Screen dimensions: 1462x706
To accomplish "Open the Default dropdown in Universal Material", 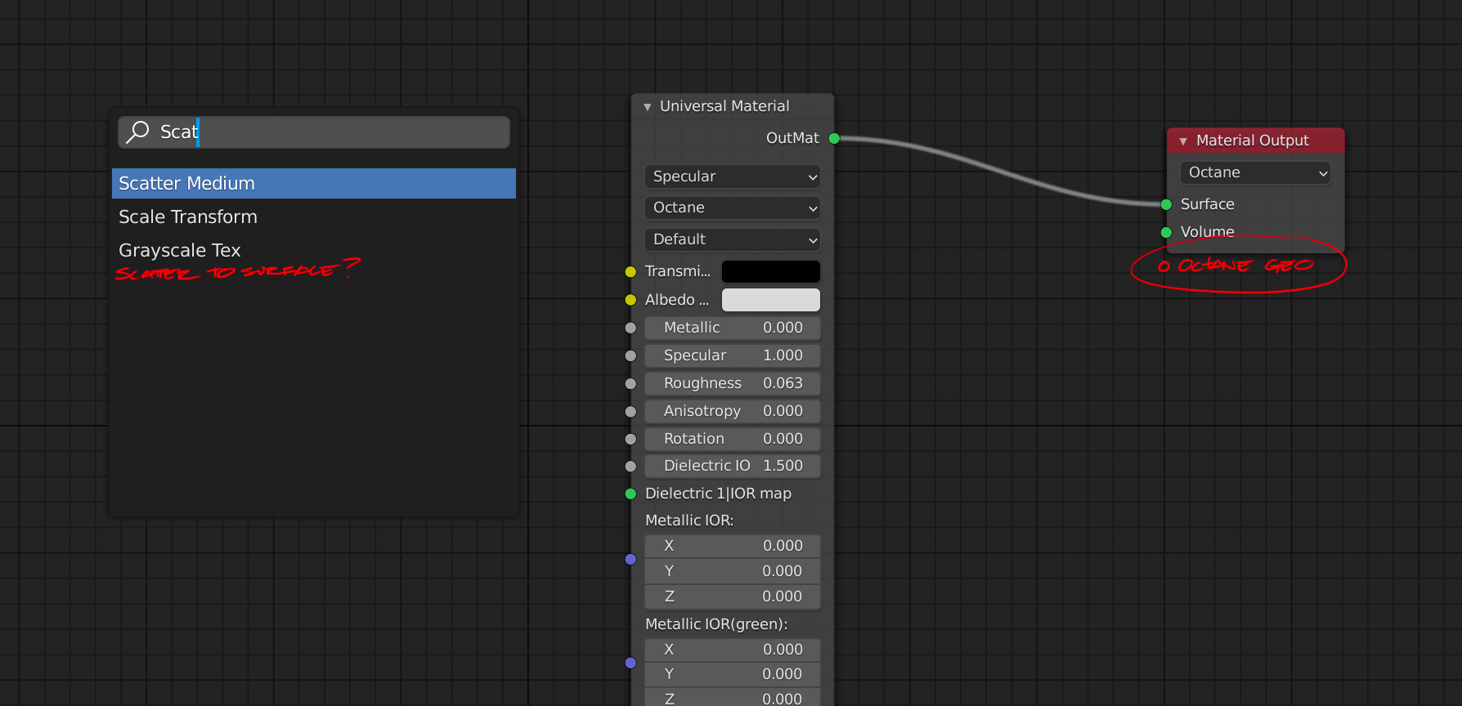I will tap(733, 239).
